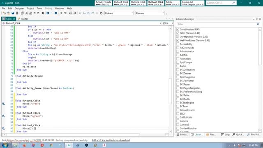Image resolution: width=263 pixels, height=148 pixels.
Task: Click the Paste toolbar icon
Action: pyautogui.click(x=30, y=13)
